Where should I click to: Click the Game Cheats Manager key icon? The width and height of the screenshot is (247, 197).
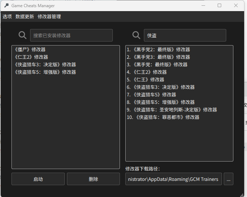coord(6,5)
